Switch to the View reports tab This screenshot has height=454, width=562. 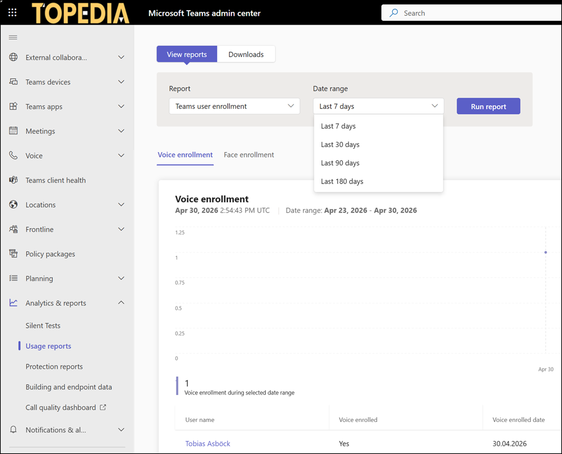click(x=187, y=54)
